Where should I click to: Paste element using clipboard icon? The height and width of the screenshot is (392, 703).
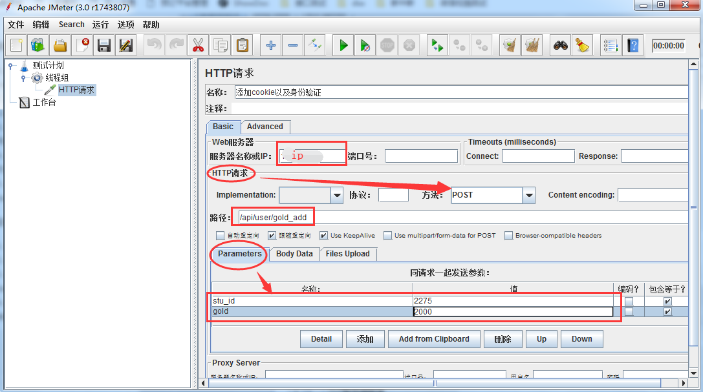pyautogui.click(x=242, y=45)
